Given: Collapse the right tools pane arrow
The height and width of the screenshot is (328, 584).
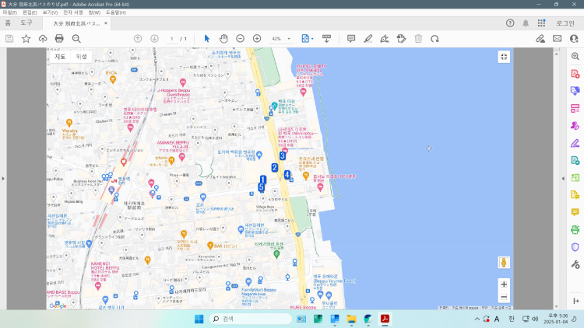Looking at the screenshot, I should pyautogui.click(x=563, y=179).
